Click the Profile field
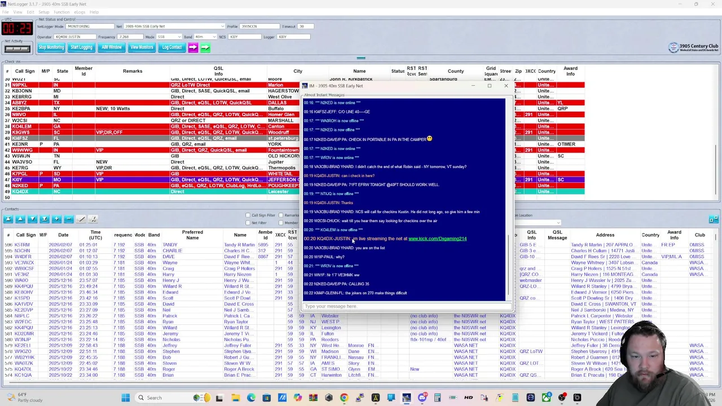The width and height of the screenshot is (722, 406). tap(259, 27)
